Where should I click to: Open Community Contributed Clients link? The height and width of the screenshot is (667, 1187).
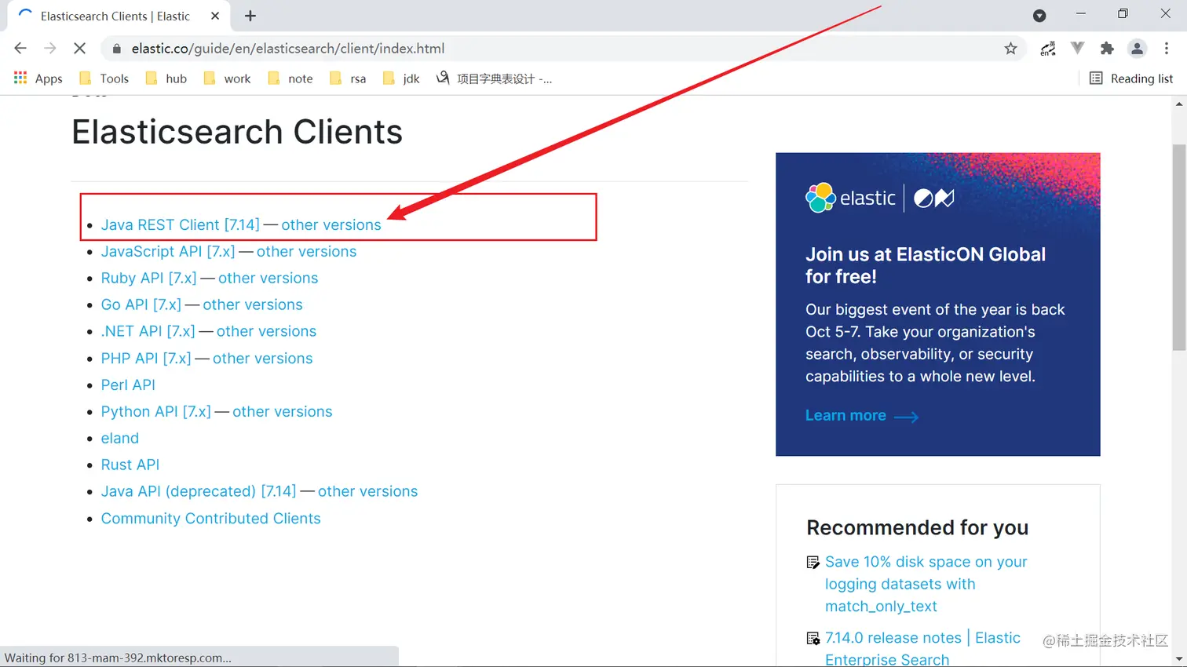(x=210, y=518)
